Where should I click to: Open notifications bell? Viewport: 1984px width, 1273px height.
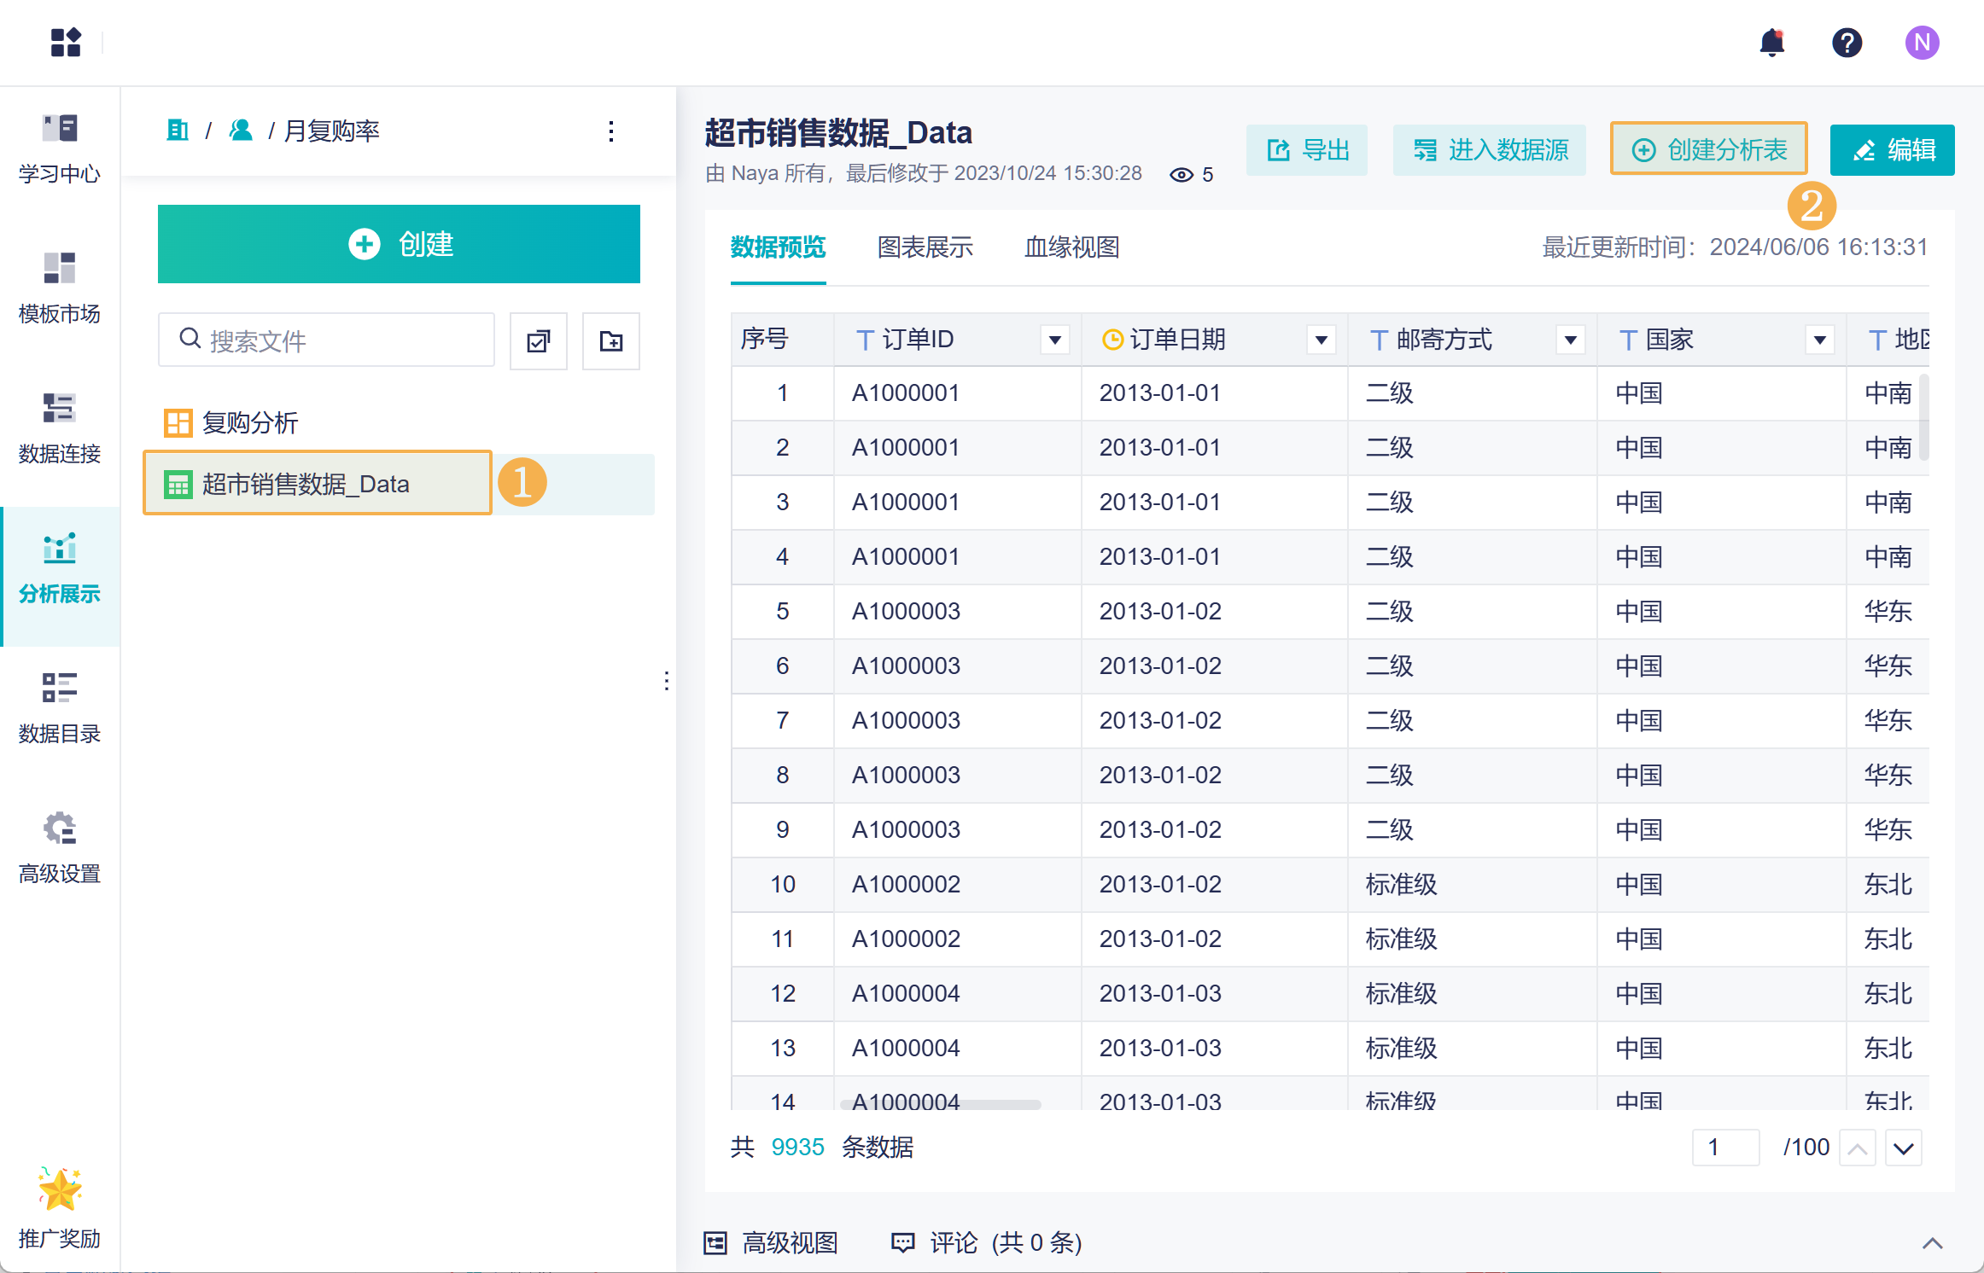click(x=1772, y=42)
